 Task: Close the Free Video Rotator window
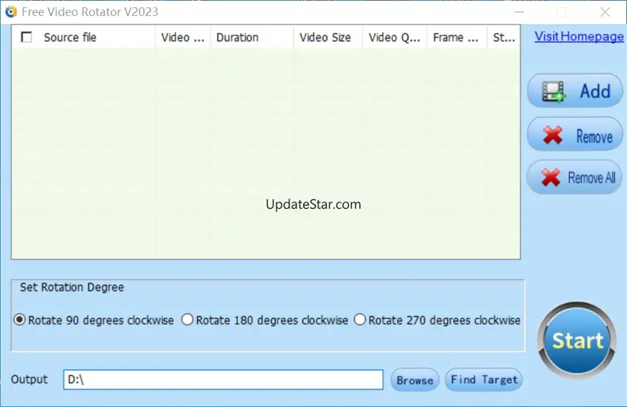click(x=605, y=12)
